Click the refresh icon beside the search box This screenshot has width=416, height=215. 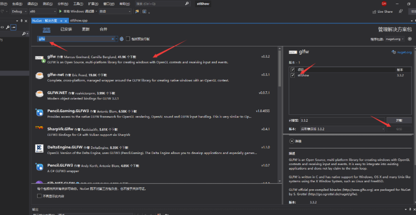pos(122,39)
